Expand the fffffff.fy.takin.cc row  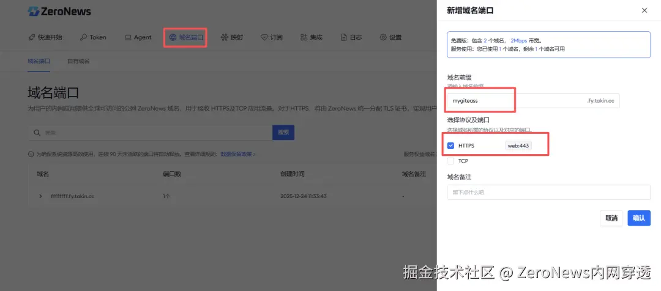[x=40, y=196]
